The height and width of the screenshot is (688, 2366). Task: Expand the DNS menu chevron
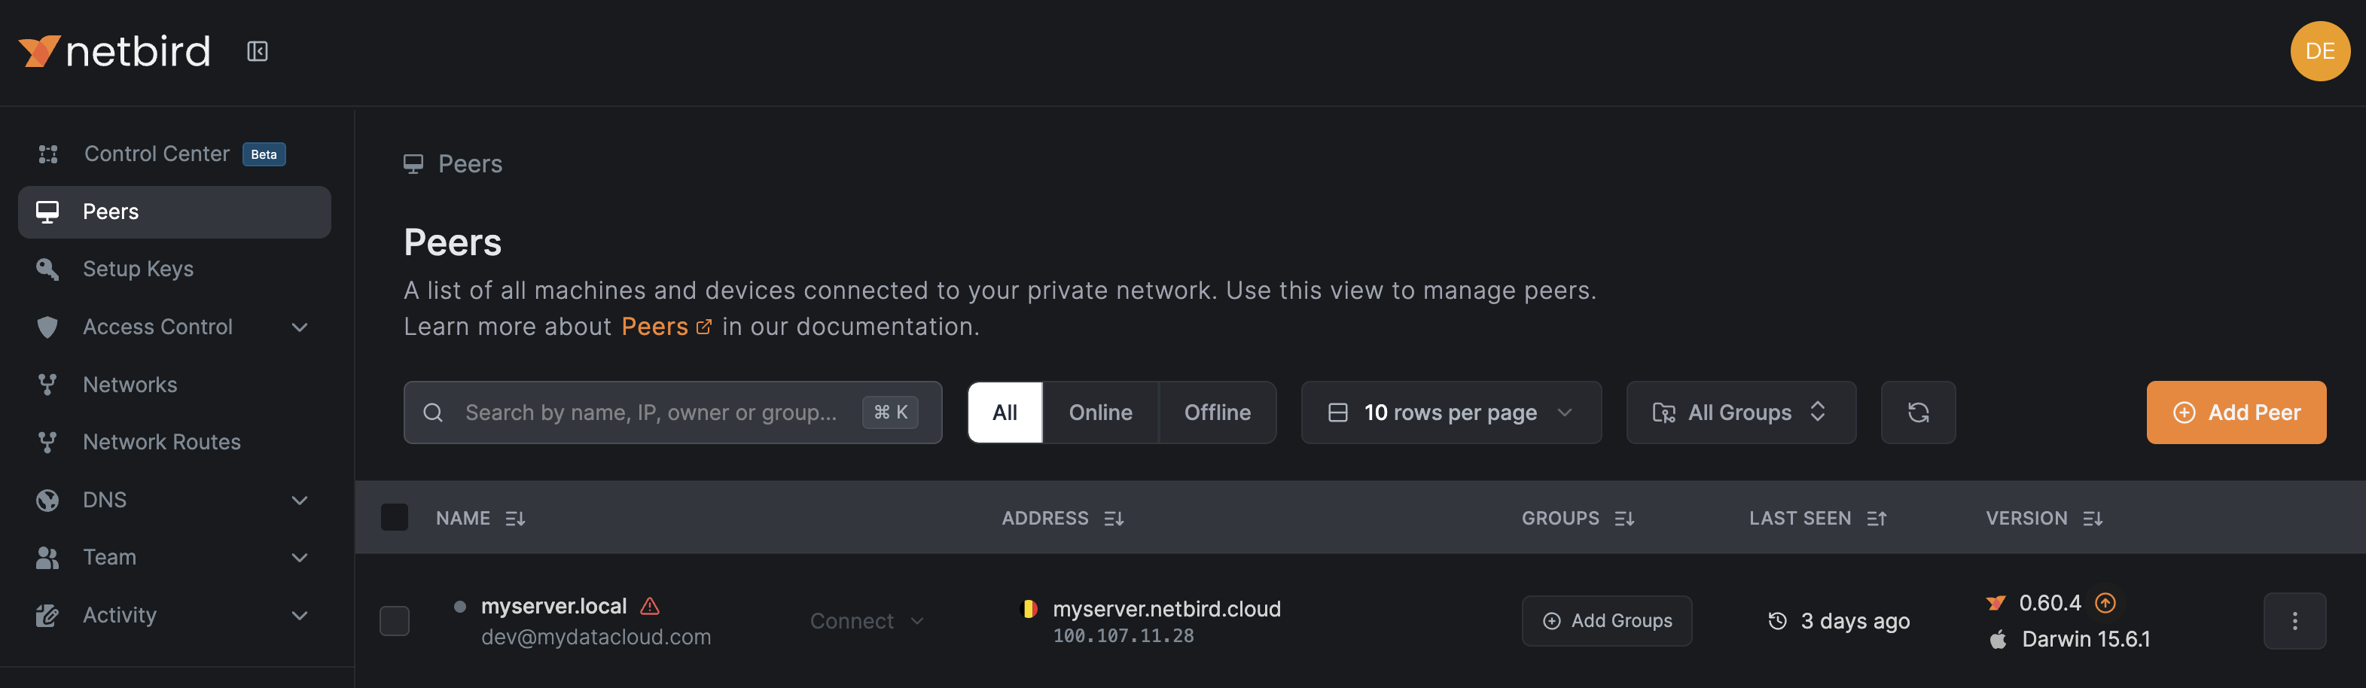tap(300, 501)
